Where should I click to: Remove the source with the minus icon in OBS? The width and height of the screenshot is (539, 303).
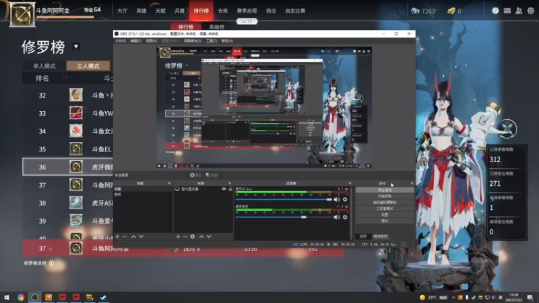click(x=185, y=237)
